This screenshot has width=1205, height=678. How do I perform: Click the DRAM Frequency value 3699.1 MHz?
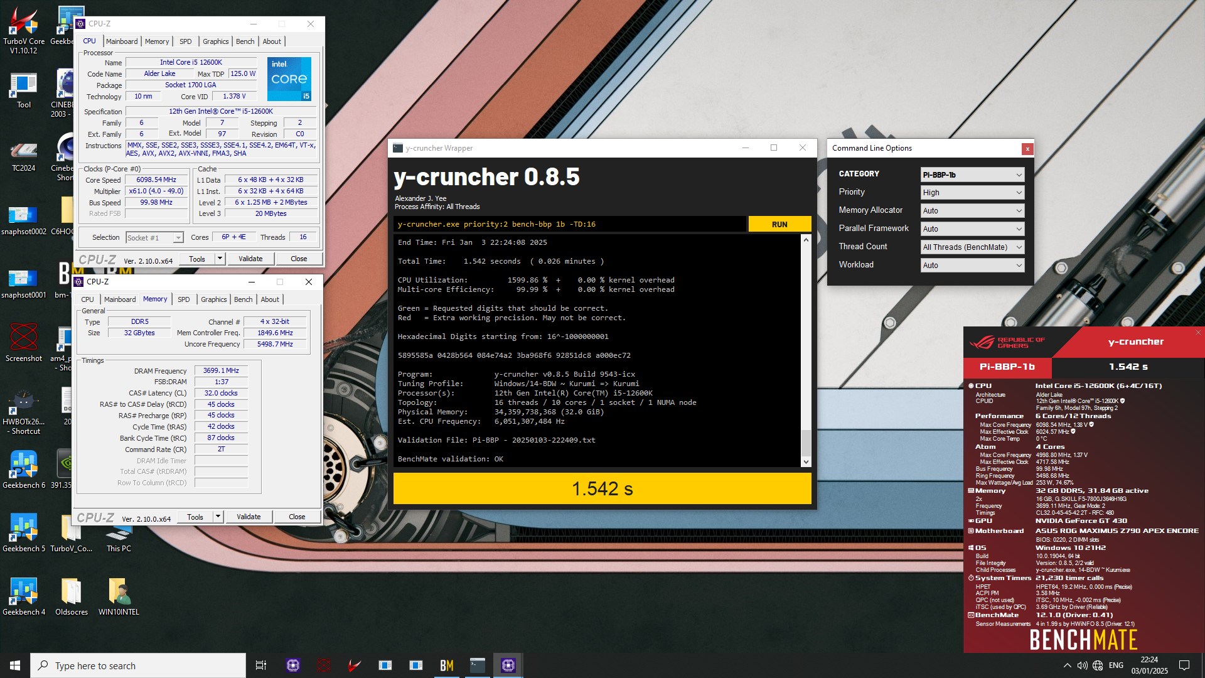coord(221,371)
